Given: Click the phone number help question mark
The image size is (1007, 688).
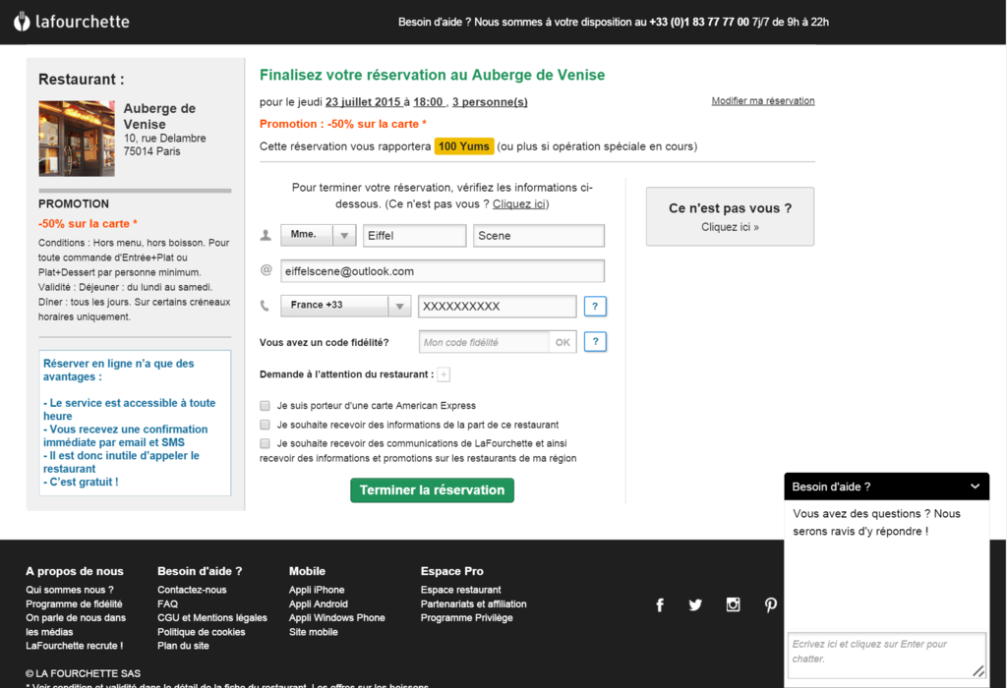Looking at the screenshot, I should (595, 306).
